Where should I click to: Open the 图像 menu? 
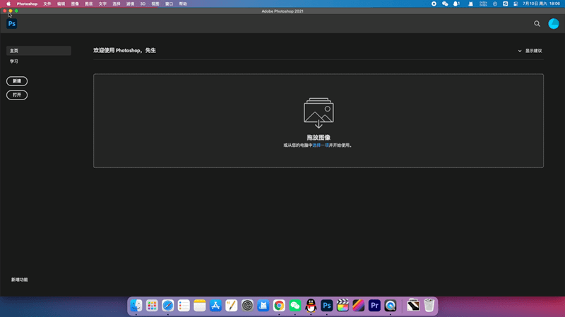(x=75, y=4)
